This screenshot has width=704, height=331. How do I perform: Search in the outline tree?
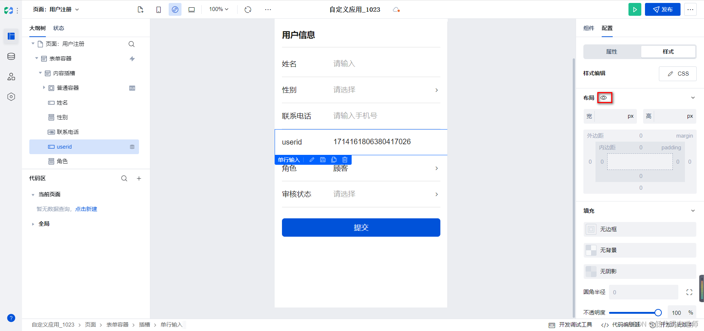(132, 44)
